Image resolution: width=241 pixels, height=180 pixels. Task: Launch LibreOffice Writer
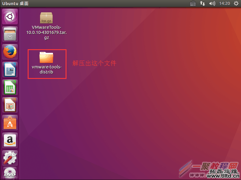click(10, 69)
